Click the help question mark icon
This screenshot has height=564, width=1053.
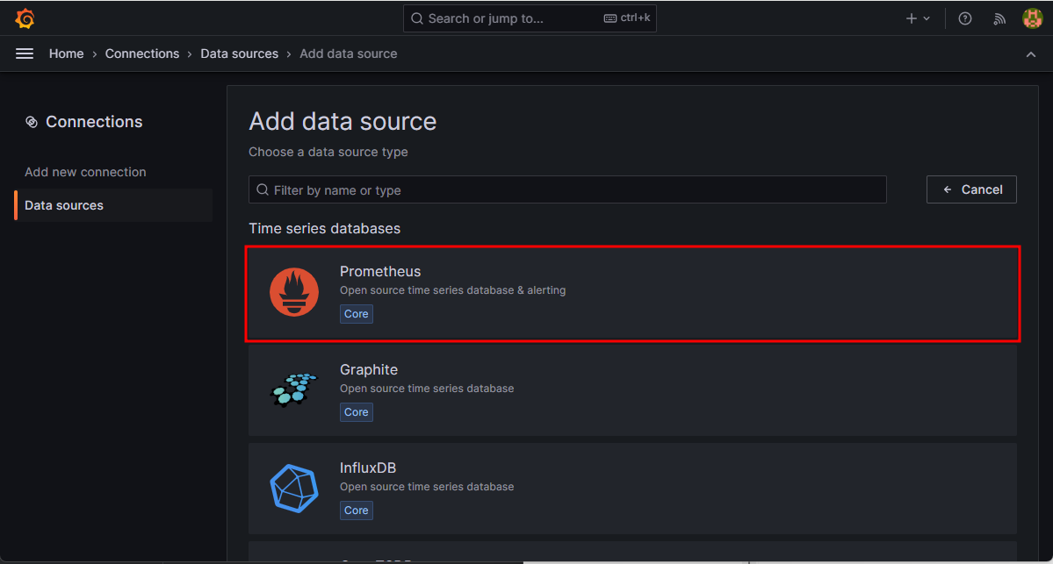click(x=965, y=18)
